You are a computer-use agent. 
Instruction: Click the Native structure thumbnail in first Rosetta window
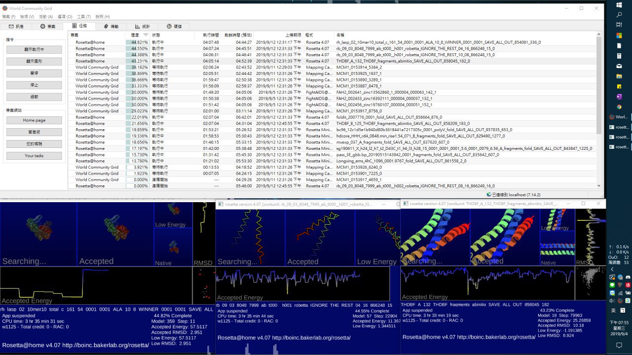pos(173,248)
